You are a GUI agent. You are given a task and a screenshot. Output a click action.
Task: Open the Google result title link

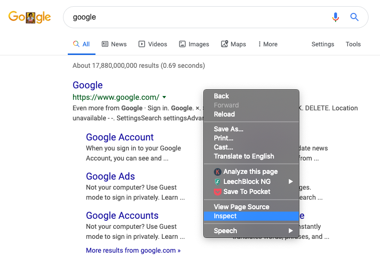pyautogui.click(x=87, y=85)
